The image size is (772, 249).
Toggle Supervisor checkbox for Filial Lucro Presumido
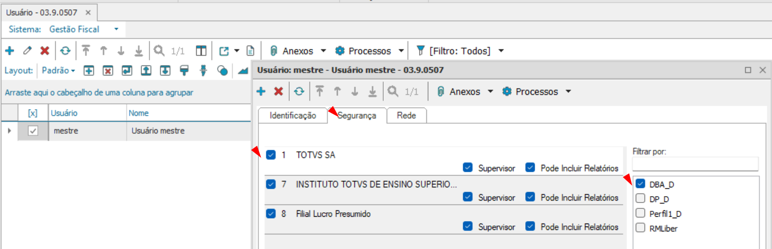pos(468,226)
